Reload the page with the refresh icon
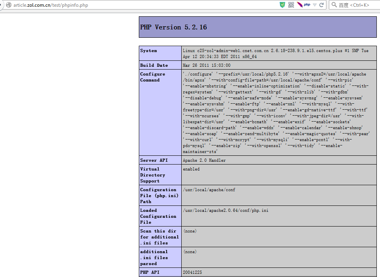Viewport: 380px width, 277px height. (321, 5)
